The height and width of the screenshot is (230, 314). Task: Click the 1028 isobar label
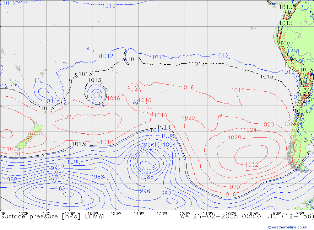[x=234, y=137]
